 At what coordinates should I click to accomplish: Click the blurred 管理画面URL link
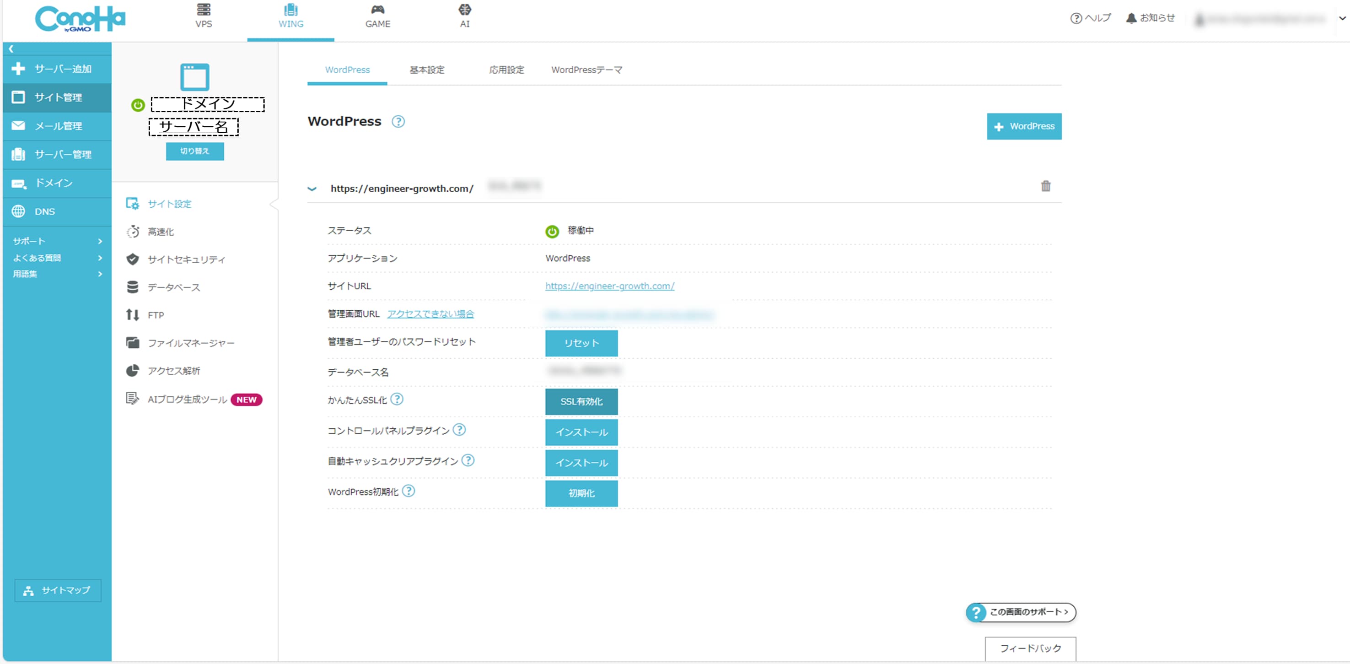629,314
